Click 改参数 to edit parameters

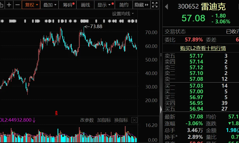(x=87, y=120)
